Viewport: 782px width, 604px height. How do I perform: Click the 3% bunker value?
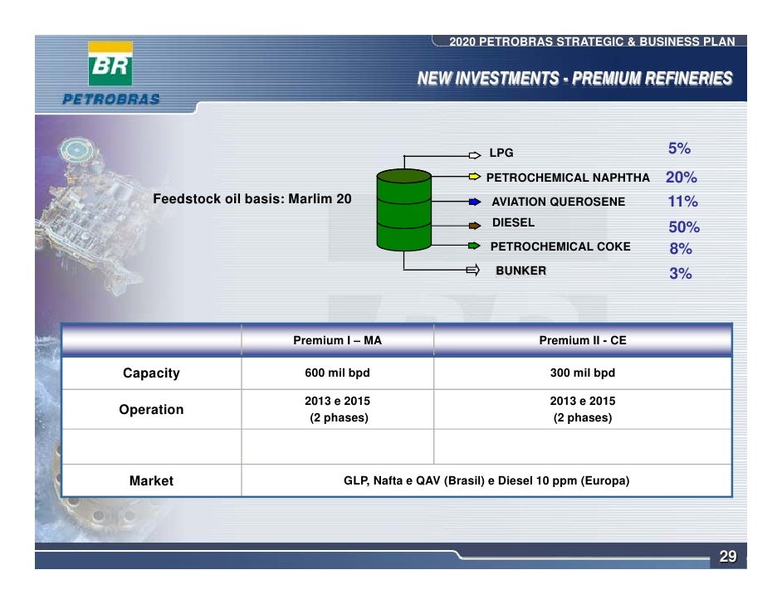(681, 273)
